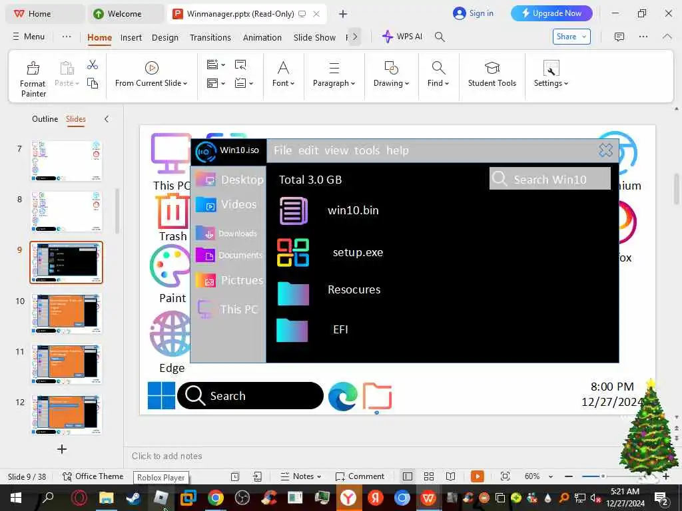
Task: Click the Section icon in ribbon
Action: [x=240, y=83]
